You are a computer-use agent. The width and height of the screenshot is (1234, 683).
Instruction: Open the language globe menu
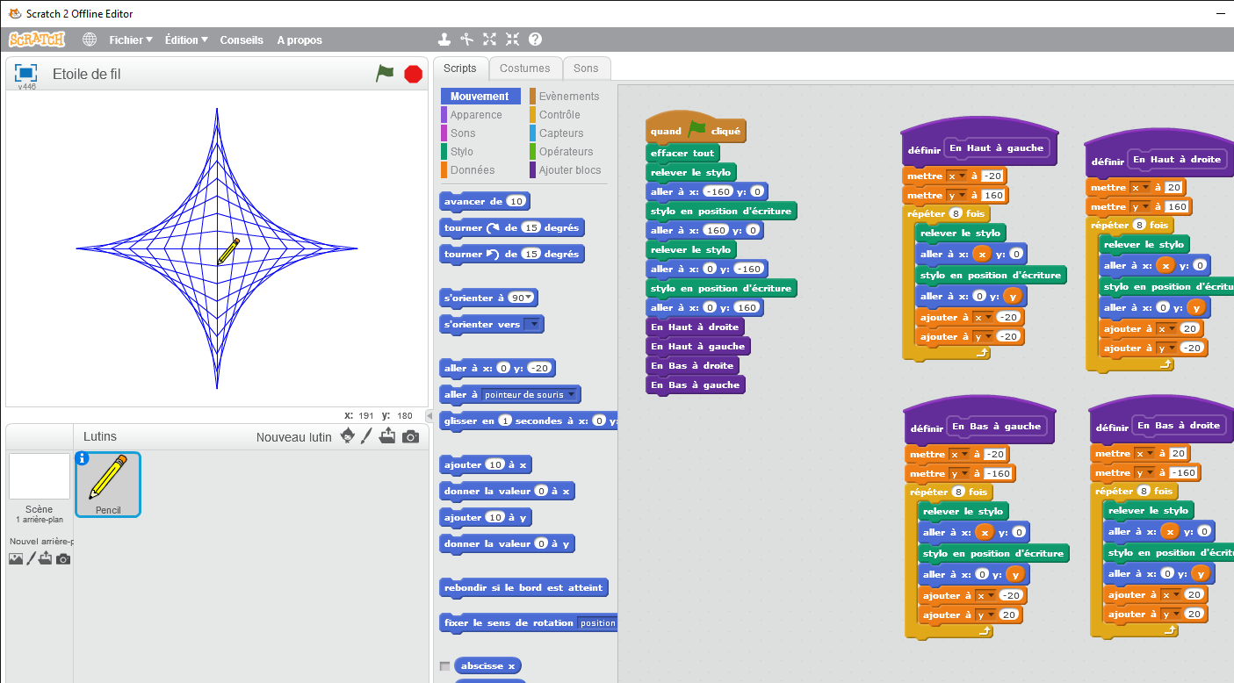(90, 40)
